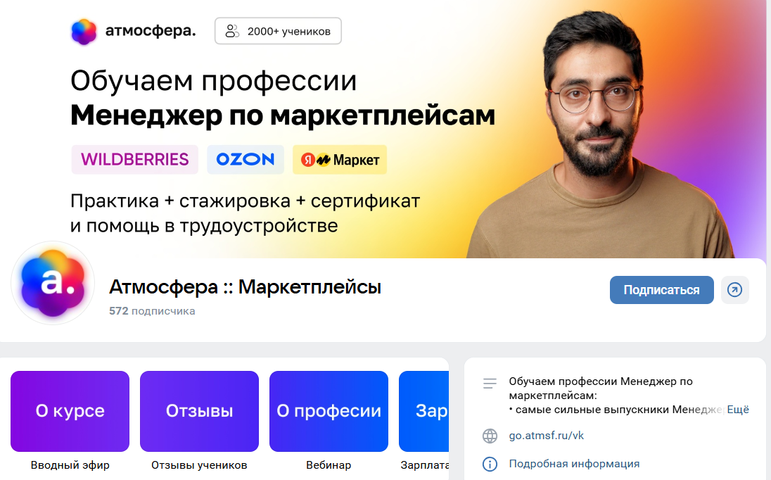Expand description with the Ещё link
Screen dimensions: 771x480
(x=737, y=410)
